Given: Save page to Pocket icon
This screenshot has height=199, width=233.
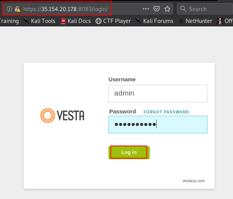Looking at the screenshot, I should pos(157,9).
